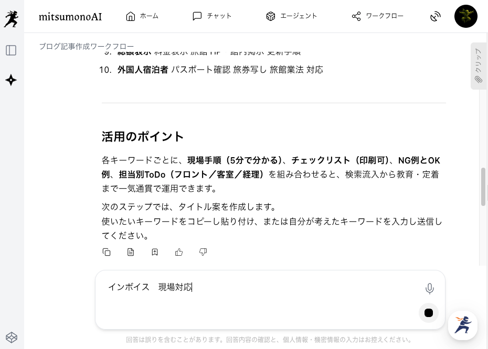Toggle the sidebar panel icon
This screenshot has width=488, height=349.
pos(11,50)
